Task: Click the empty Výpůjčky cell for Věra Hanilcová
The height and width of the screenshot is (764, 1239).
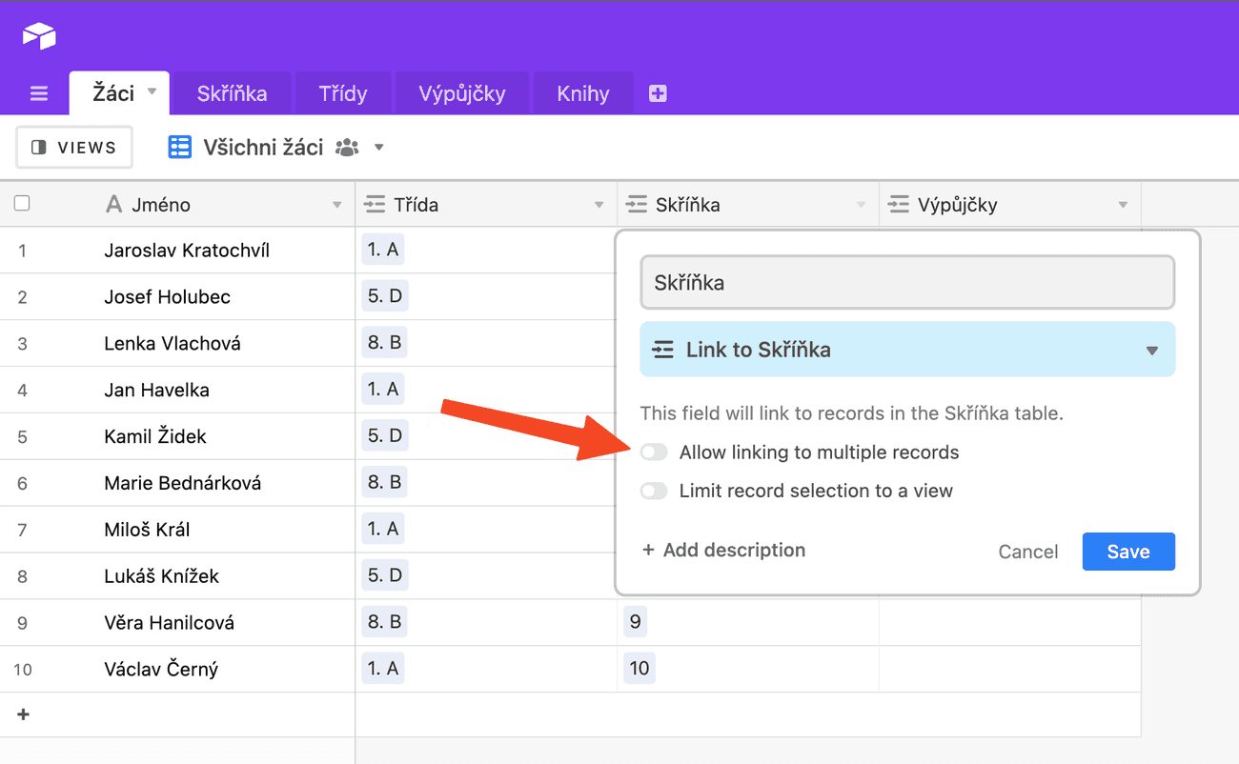Action: (1010, 623)
